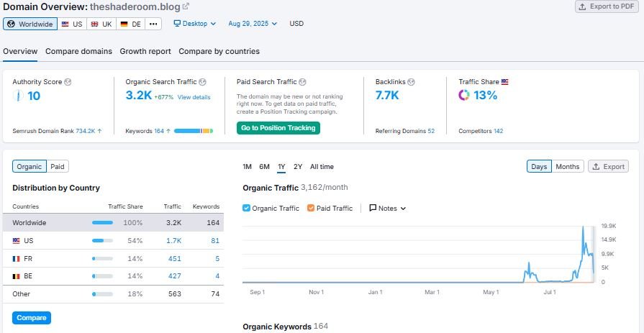Click keywords distribution color bar
The height and width of the screenshot is (333, 644).
click(x=193, y=131)
